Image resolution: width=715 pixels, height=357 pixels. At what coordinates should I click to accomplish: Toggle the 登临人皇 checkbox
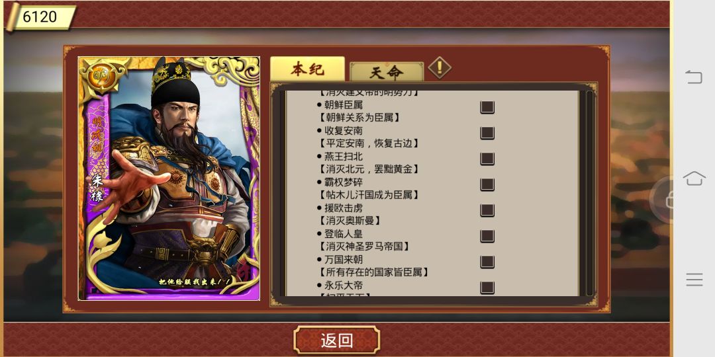tap(487, 236)
